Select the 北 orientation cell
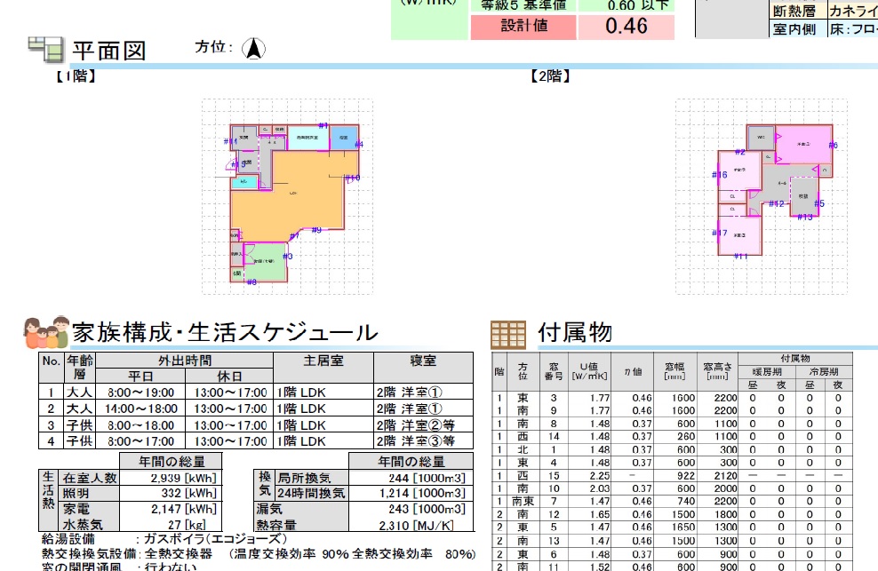 click(523, 449)
